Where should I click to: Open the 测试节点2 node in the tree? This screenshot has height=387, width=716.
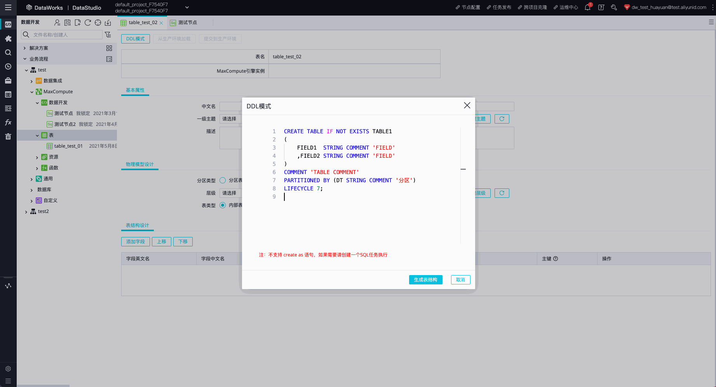tap(65, 124)
